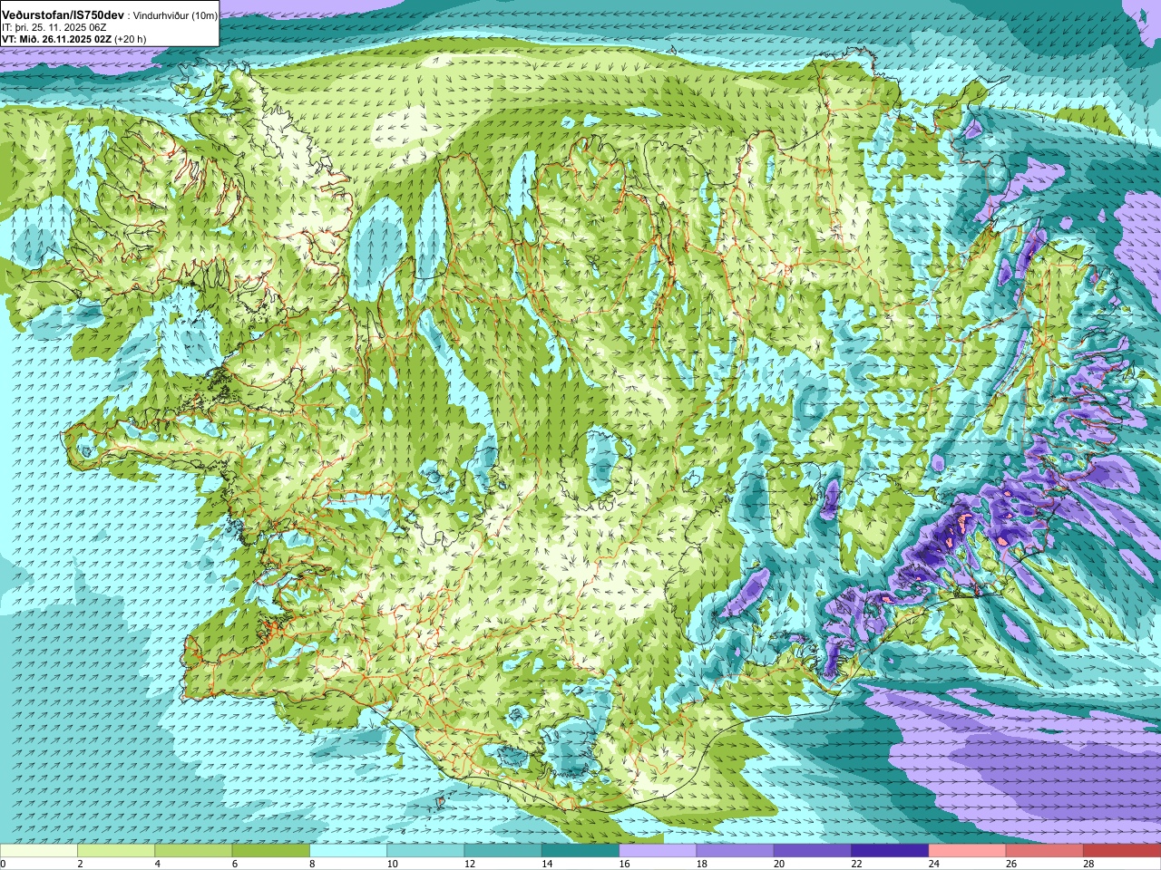Click the legend scale value '12'
Viewport: 1161px width, 870px height.
(470, 864)
